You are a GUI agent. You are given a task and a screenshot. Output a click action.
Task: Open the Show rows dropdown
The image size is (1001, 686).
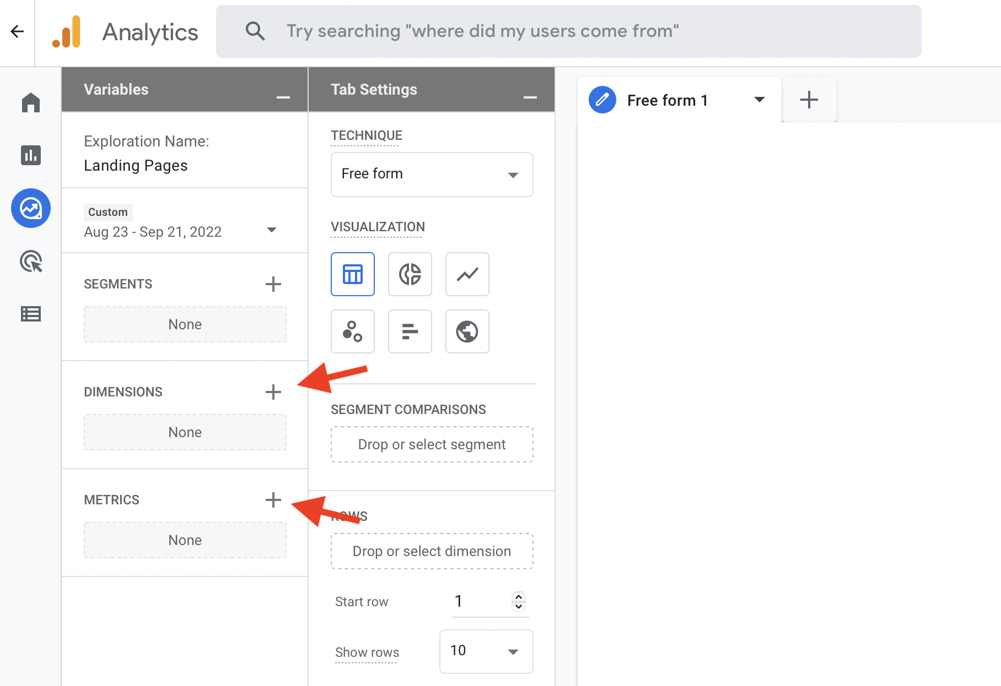[485, 651]
